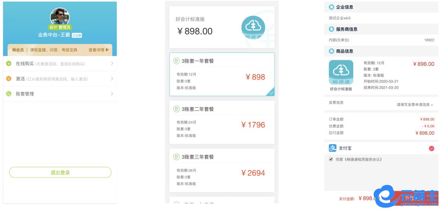Toggle the 同意《畅捷通租赁服务协议》checkbox
The width and height of the screenshot is (442, 210).
(331, 159)
